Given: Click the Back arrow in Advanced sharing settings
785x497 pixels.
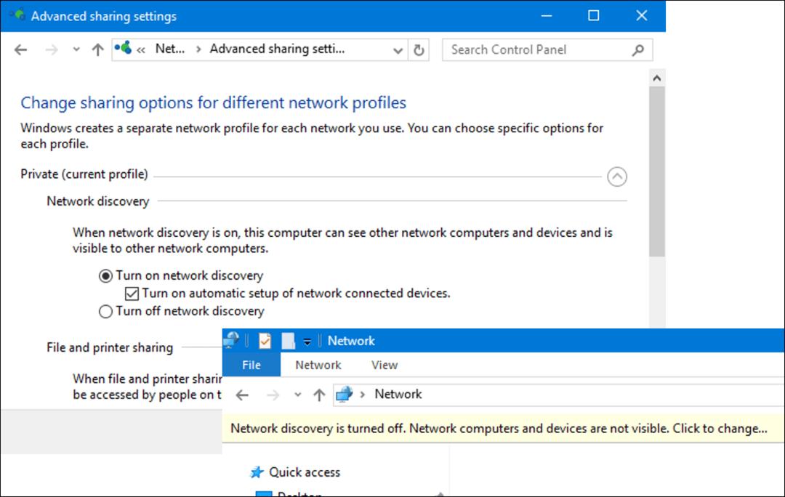Looking at the screenshot, I should (x=20, y=49).
